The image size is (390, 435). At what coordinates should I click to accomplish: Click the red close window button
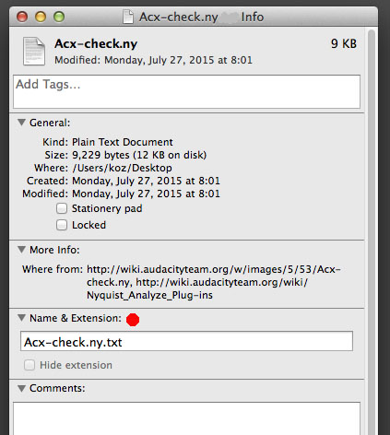(x=22, y=17)
